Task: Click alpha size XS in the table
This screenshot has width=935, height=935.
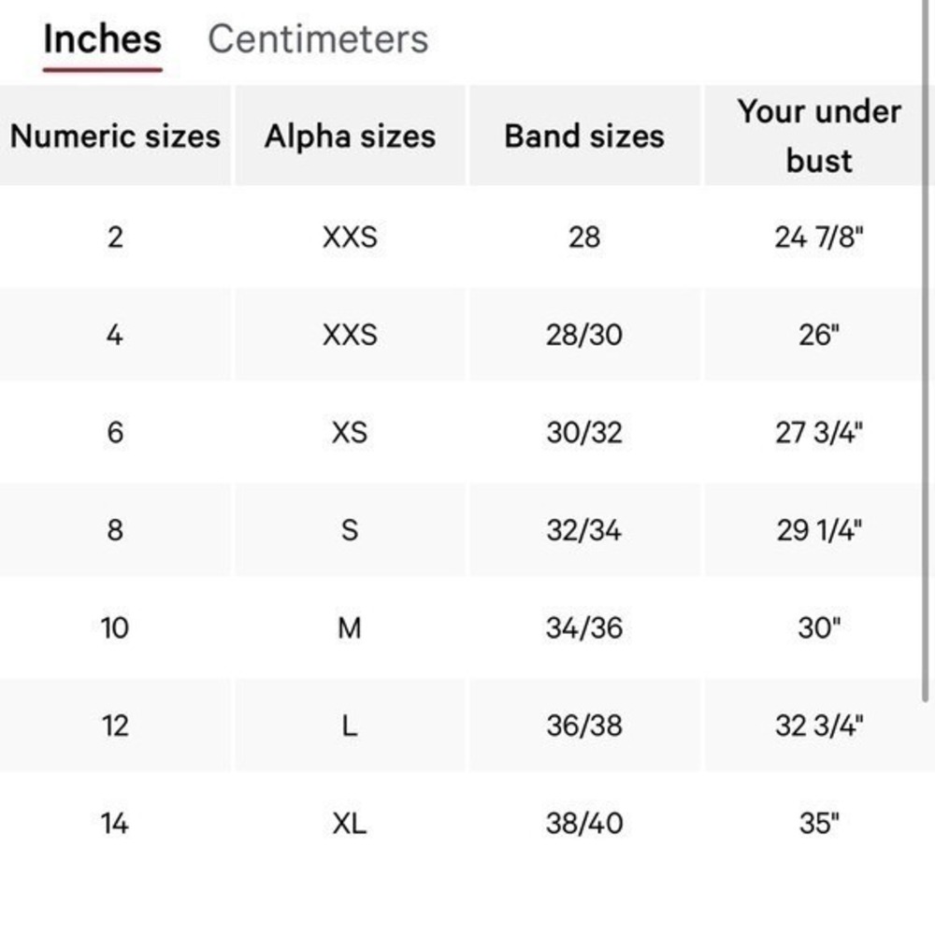Action: (x=350, y=433)
